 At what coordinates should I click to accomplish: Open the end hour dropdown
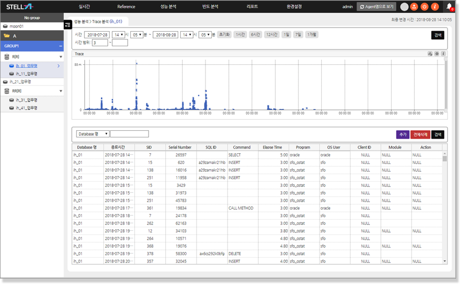point(187,35)
